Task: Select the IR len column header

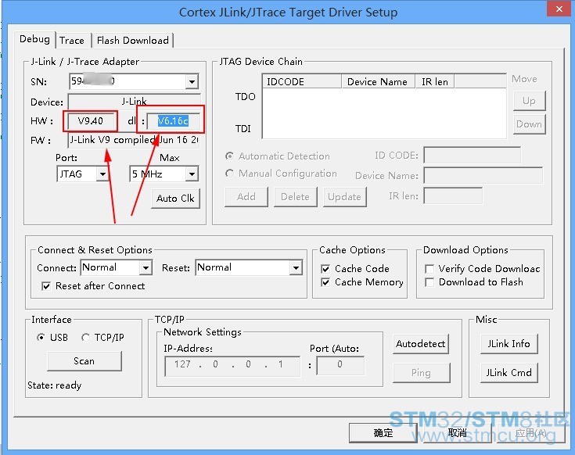Action: click(x=435, y=81)
